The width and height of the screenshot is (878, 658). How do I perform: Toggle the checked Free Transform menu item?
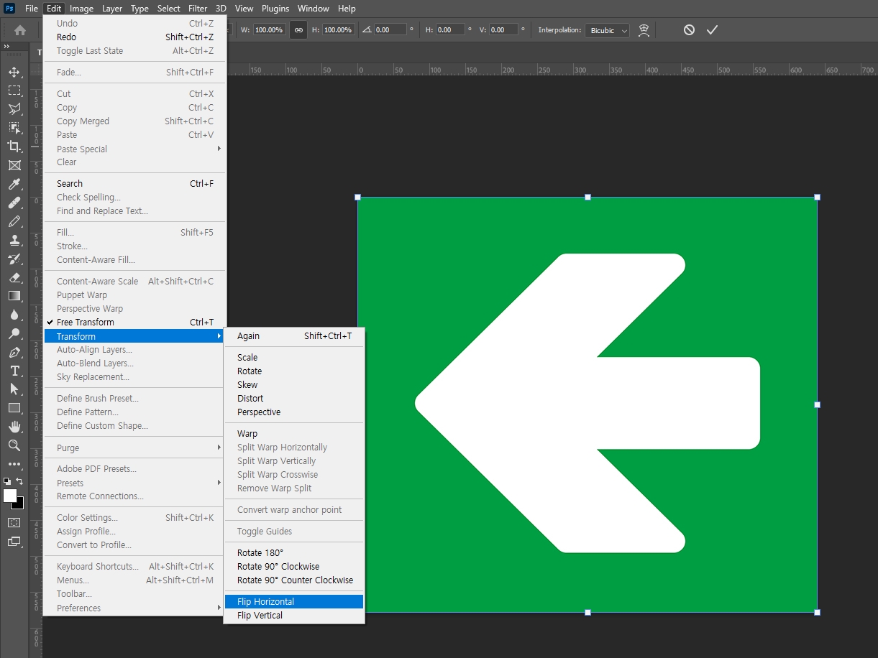(135, 323)
